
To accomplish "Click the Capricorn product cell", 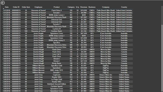I will [57, 75].
